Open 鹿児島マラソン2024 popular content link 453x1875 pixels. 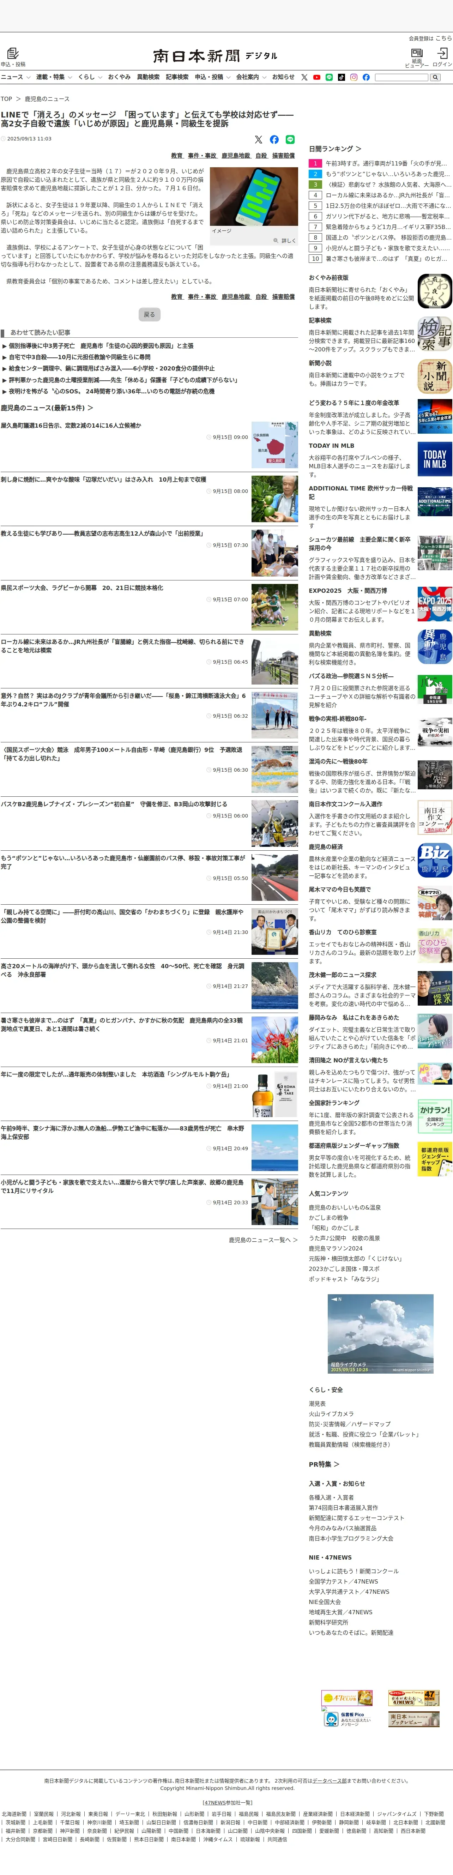point(335,1248)
